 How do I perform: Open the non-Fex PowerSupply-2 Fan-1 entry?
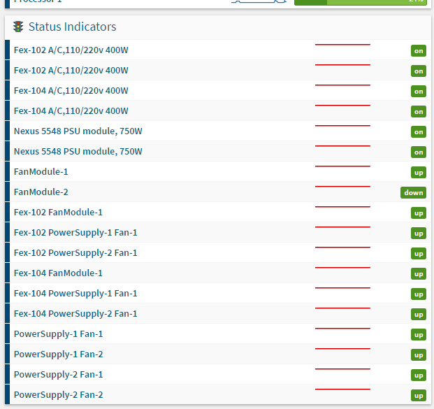click(59, 374)
